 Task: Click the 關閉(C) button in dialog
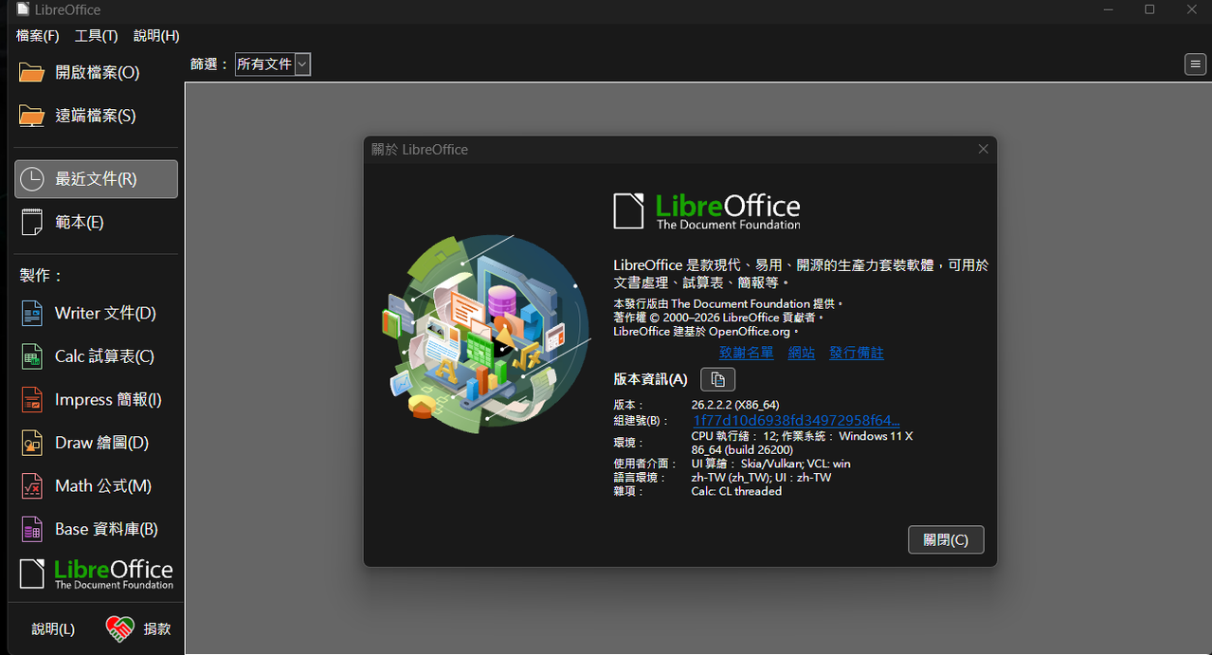tap(945, 539)
